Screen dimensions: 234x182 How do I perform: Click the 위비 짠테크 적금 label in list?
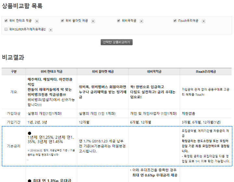point(20,20)
